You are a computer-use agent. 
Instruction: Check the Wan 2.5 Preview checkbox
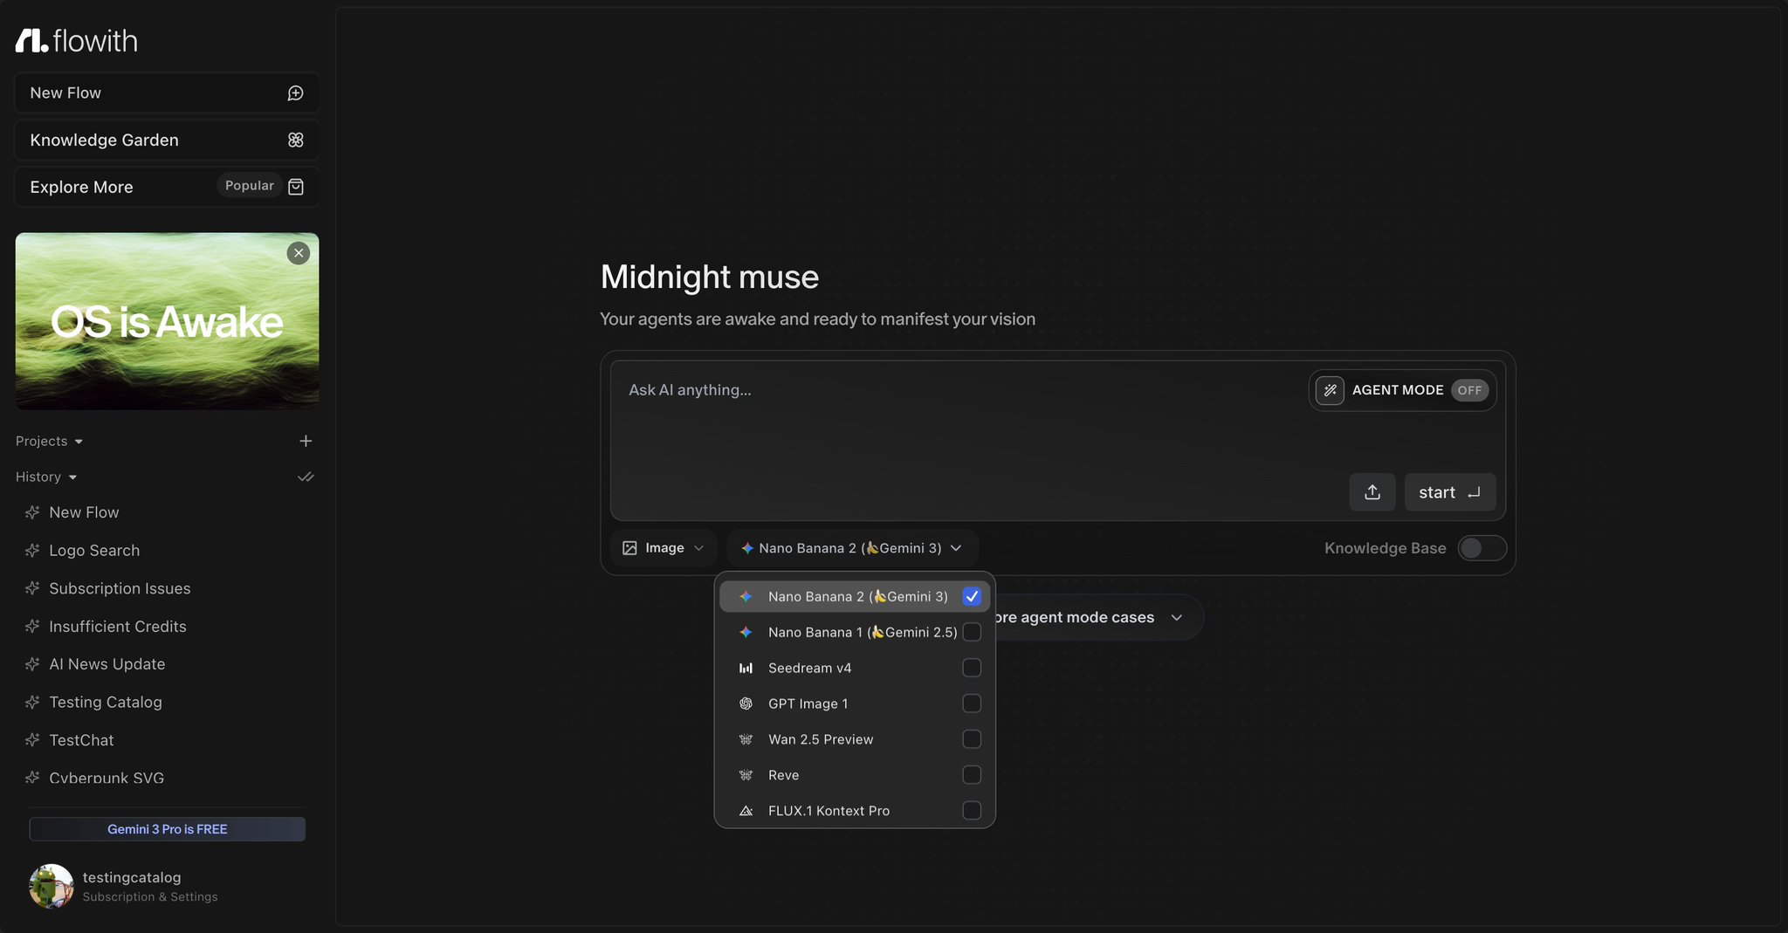pos(972,739)
